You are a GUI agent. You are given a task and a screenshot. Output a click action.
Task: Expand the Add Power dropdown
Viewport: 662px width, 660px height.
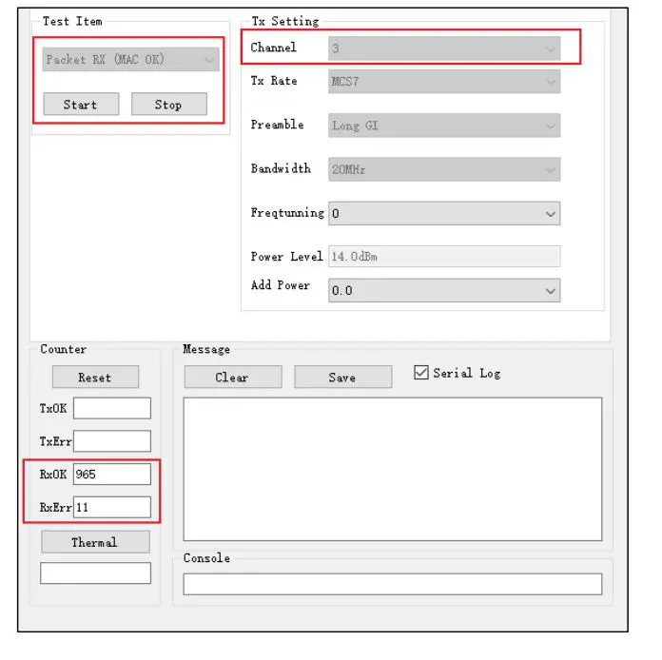(x=444, y=290)
